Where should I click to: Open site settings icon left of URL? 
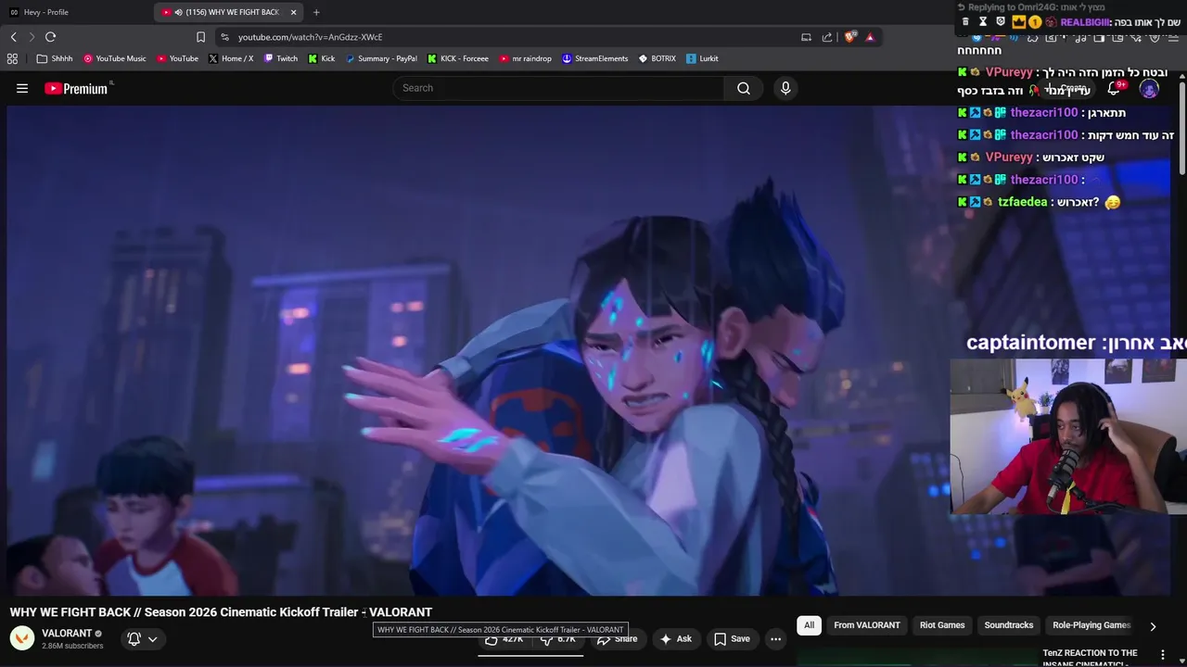click(x=224, y=37)
